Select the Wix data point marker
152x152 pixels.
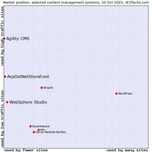(39, 130)
